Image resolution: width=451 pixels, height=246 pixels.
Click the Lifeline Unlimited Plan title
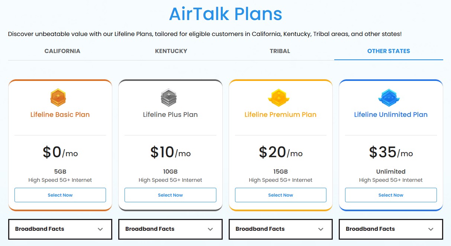click(x=390, y=114)
